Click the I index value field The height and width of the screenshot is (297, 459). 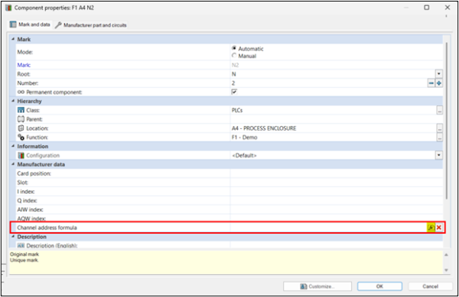coord(337,192)
